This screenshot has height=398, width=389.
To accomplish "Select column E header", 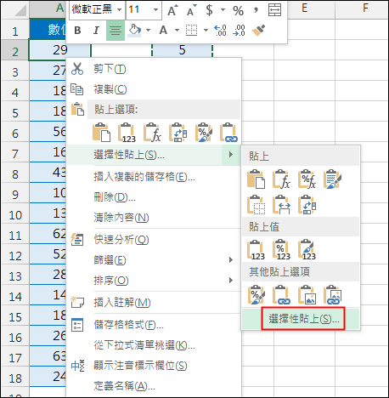I will 305,9.
